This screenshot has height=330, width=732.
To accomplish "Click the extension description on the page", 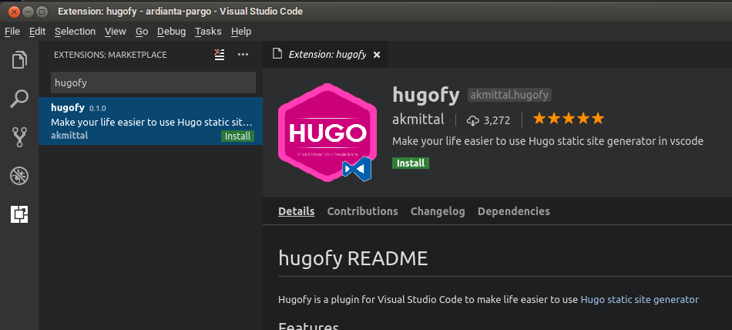I will pos(548,141).
